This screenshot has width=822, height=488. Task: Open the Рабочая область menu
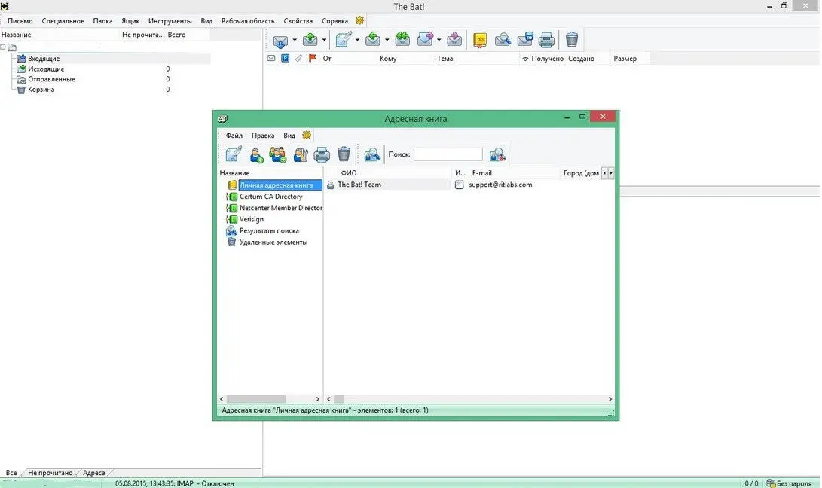(x=248, y=21)
